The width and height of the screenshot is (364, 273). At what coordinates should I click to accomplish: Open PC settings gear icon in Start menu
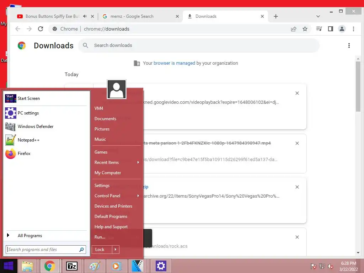[11, 113]
